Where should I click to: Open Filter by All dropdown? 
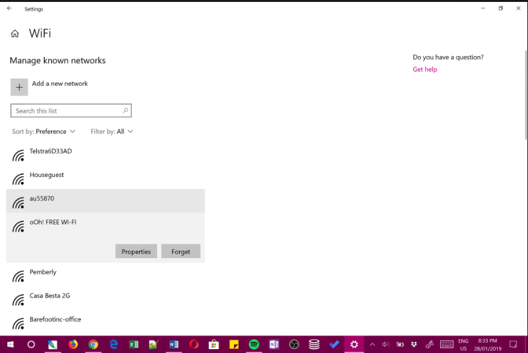point(112,132)
